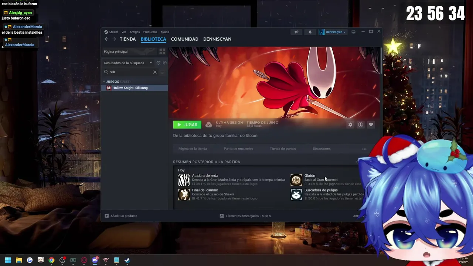The width and height of the screenshot is (473, 266).
Task: Click Añadir un producto at bottom left
Action: 121,216
